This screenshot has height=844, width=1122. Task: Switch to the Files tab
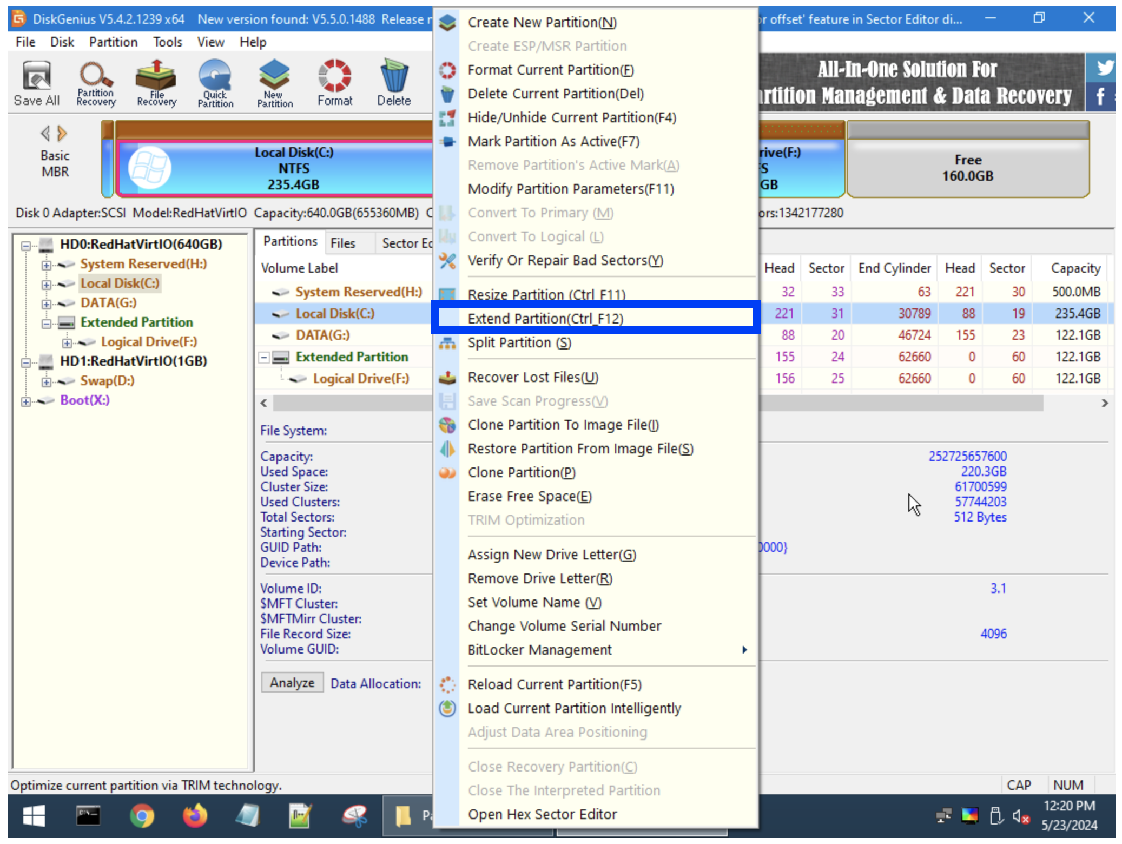pos(343,242)
